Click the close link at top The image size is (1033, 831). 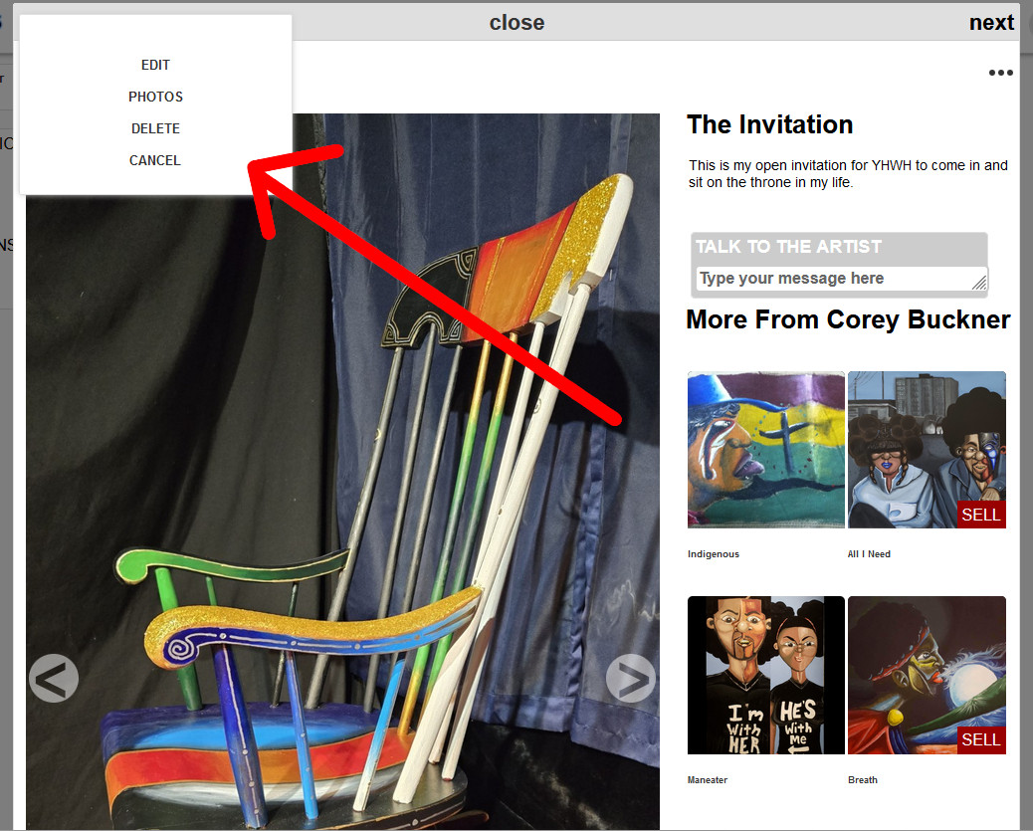point(516,23)
